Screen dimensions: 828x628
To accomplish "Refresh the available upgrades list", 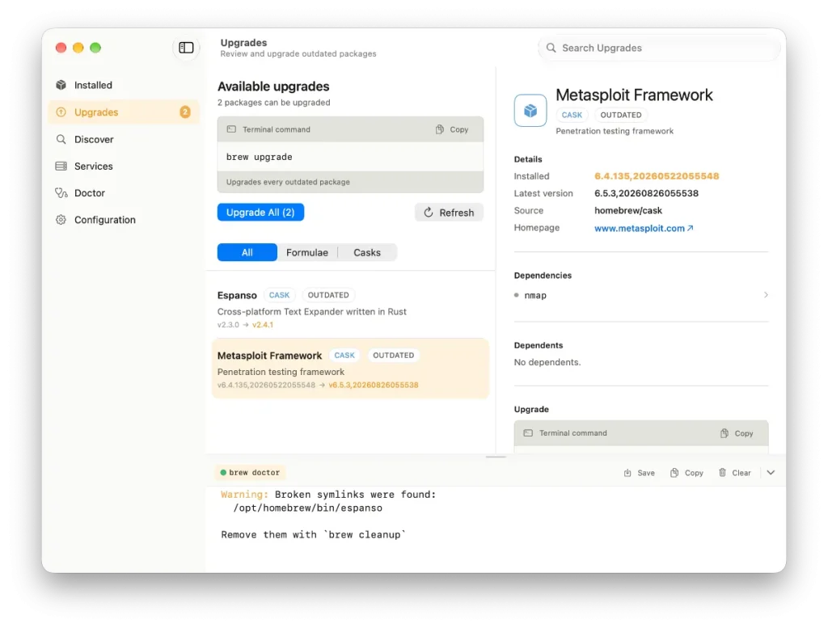I will point(449,212).
